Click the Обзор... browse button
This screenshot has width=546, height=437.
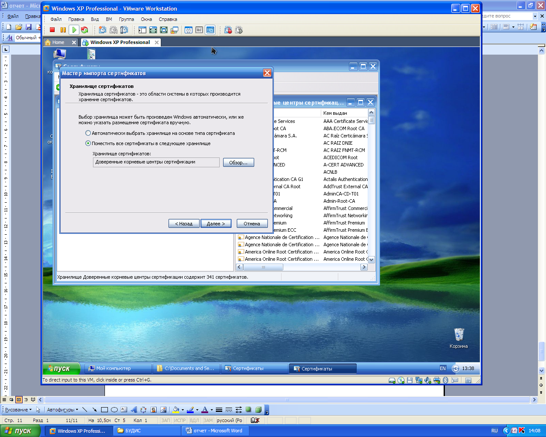238,163
